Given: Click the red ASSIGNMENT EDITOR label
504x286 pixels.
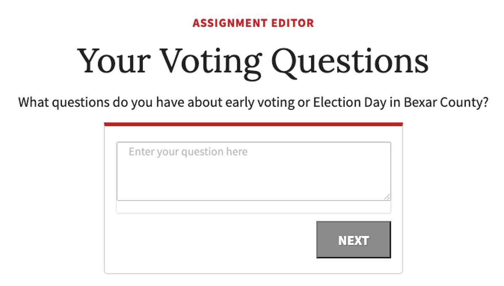Looking at the screenshot, I should click(x=252, y=23).
